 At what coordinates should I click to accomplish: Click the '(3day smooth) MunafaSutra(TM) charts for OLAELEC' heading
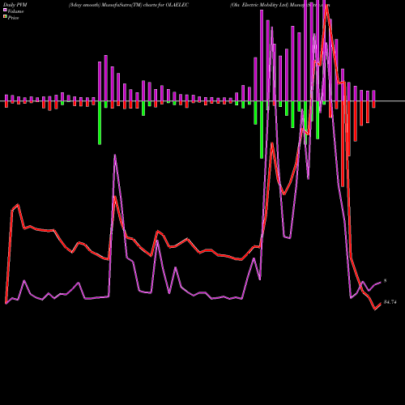pyautogui.click(x=129, y=5)
